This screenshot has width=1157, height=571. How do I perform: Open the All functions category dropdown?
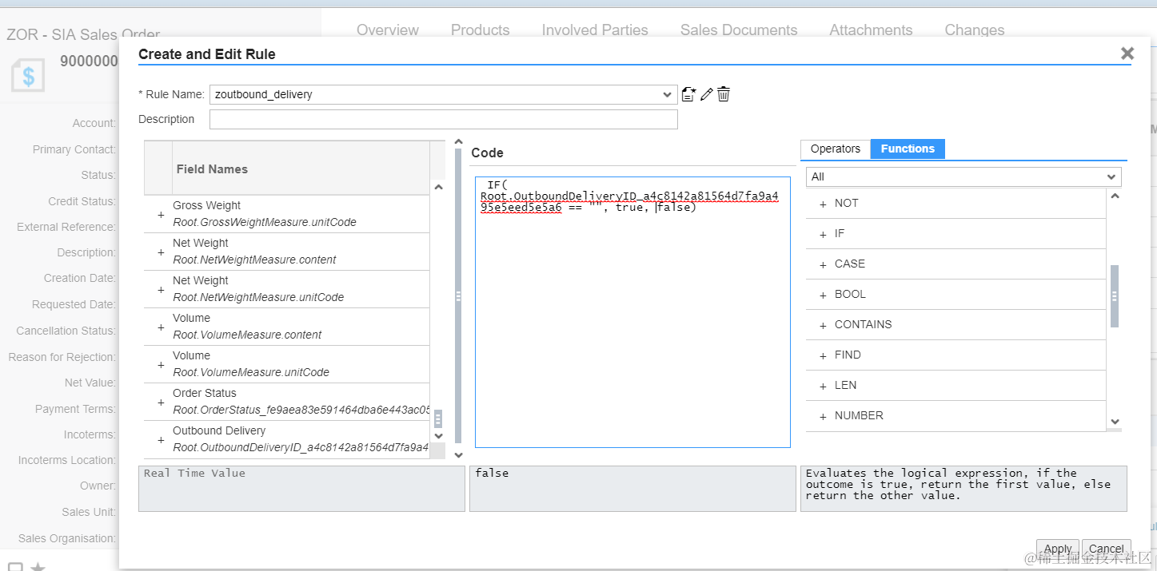click(963, 176)
